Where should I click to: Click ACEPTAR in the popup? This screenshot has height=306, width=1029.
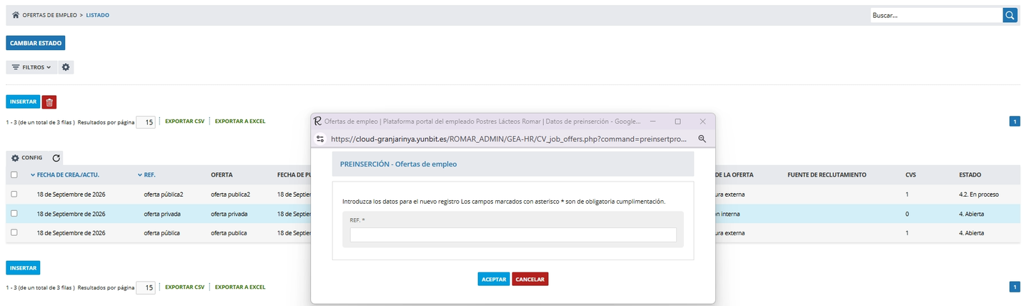tap(494, 279)
